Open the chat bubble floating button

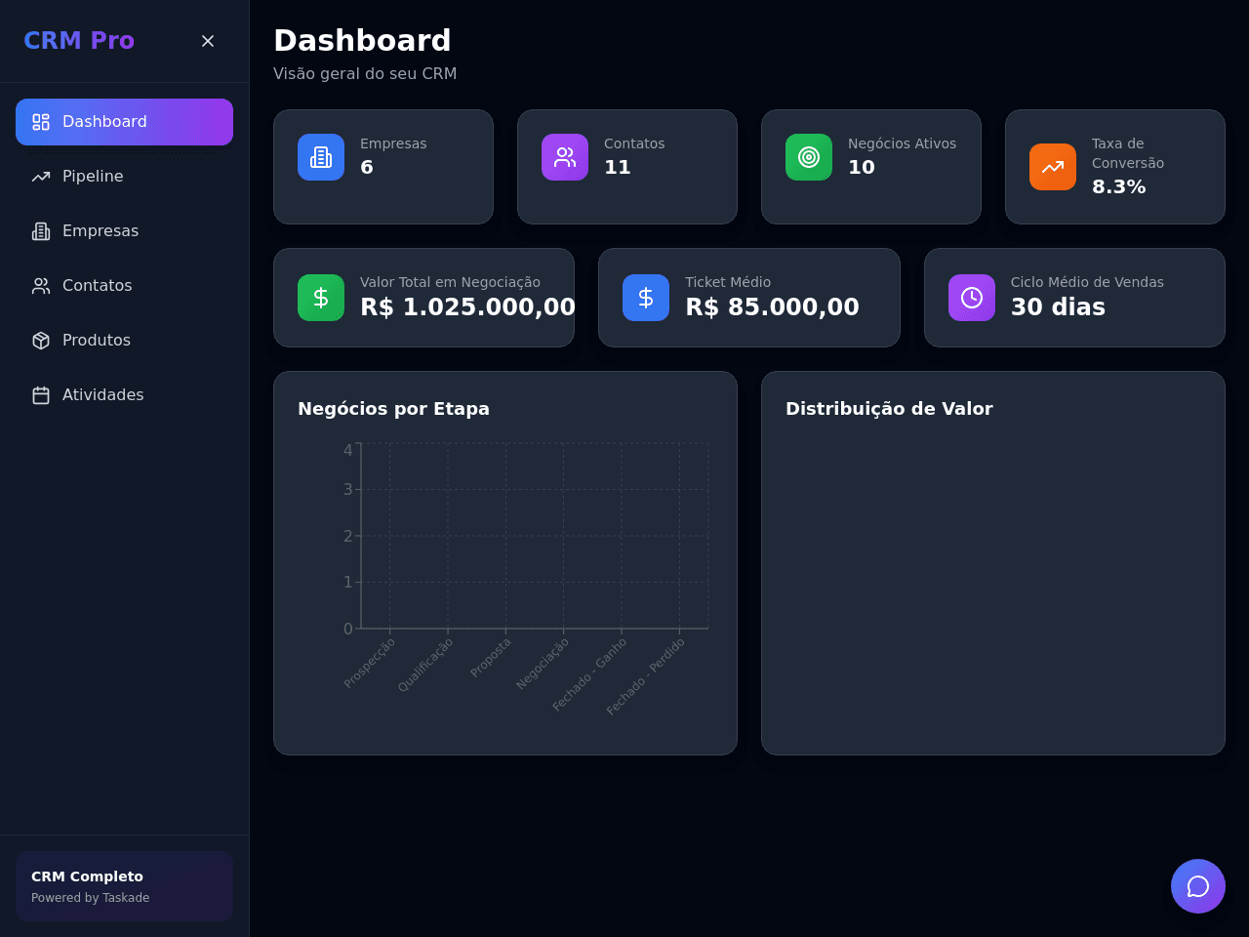coord(1198,886)
